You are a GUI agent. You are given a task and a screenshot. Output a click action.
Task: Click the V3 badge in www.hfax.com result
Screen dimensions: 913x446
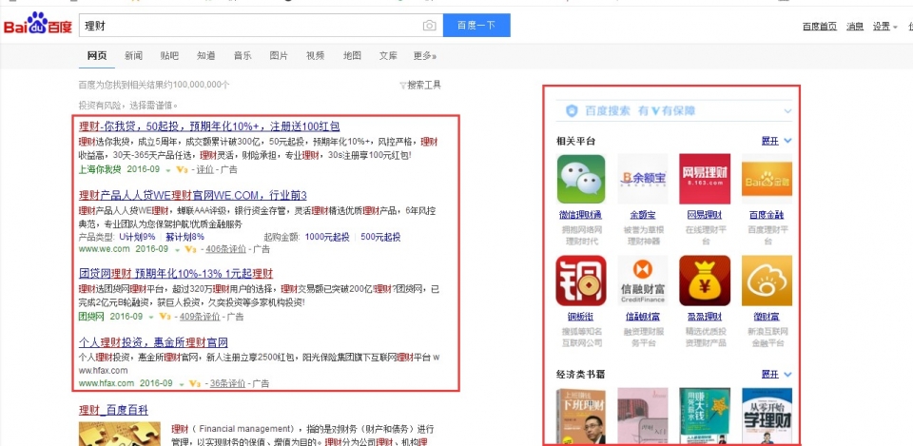(x=195, y=383)
